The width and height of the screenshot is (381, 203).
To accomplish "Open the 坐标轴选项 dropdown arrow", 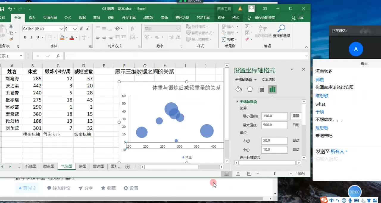I will [x=255, y=80].
